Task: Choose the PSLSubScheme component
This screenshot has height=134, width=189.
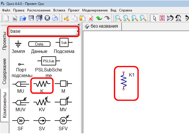Action: click(49, 67)
